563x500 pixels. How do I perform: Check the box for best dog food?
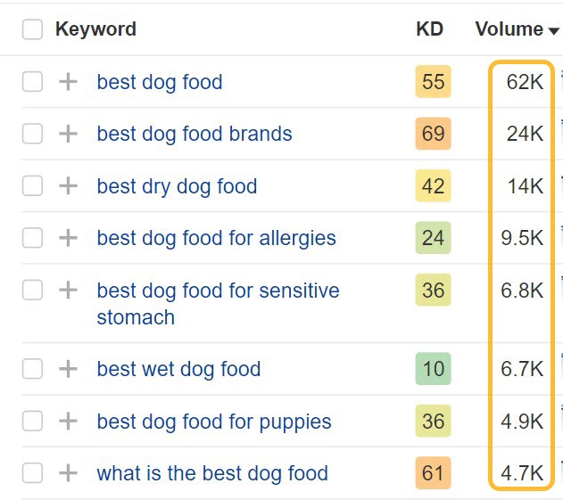pyautogui.click(x=32, y=82)
